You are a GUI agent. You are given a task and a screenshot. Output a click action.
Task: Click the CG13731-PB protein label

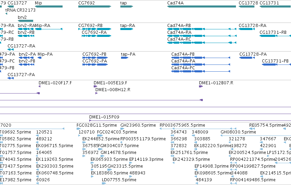pos(275,61)
